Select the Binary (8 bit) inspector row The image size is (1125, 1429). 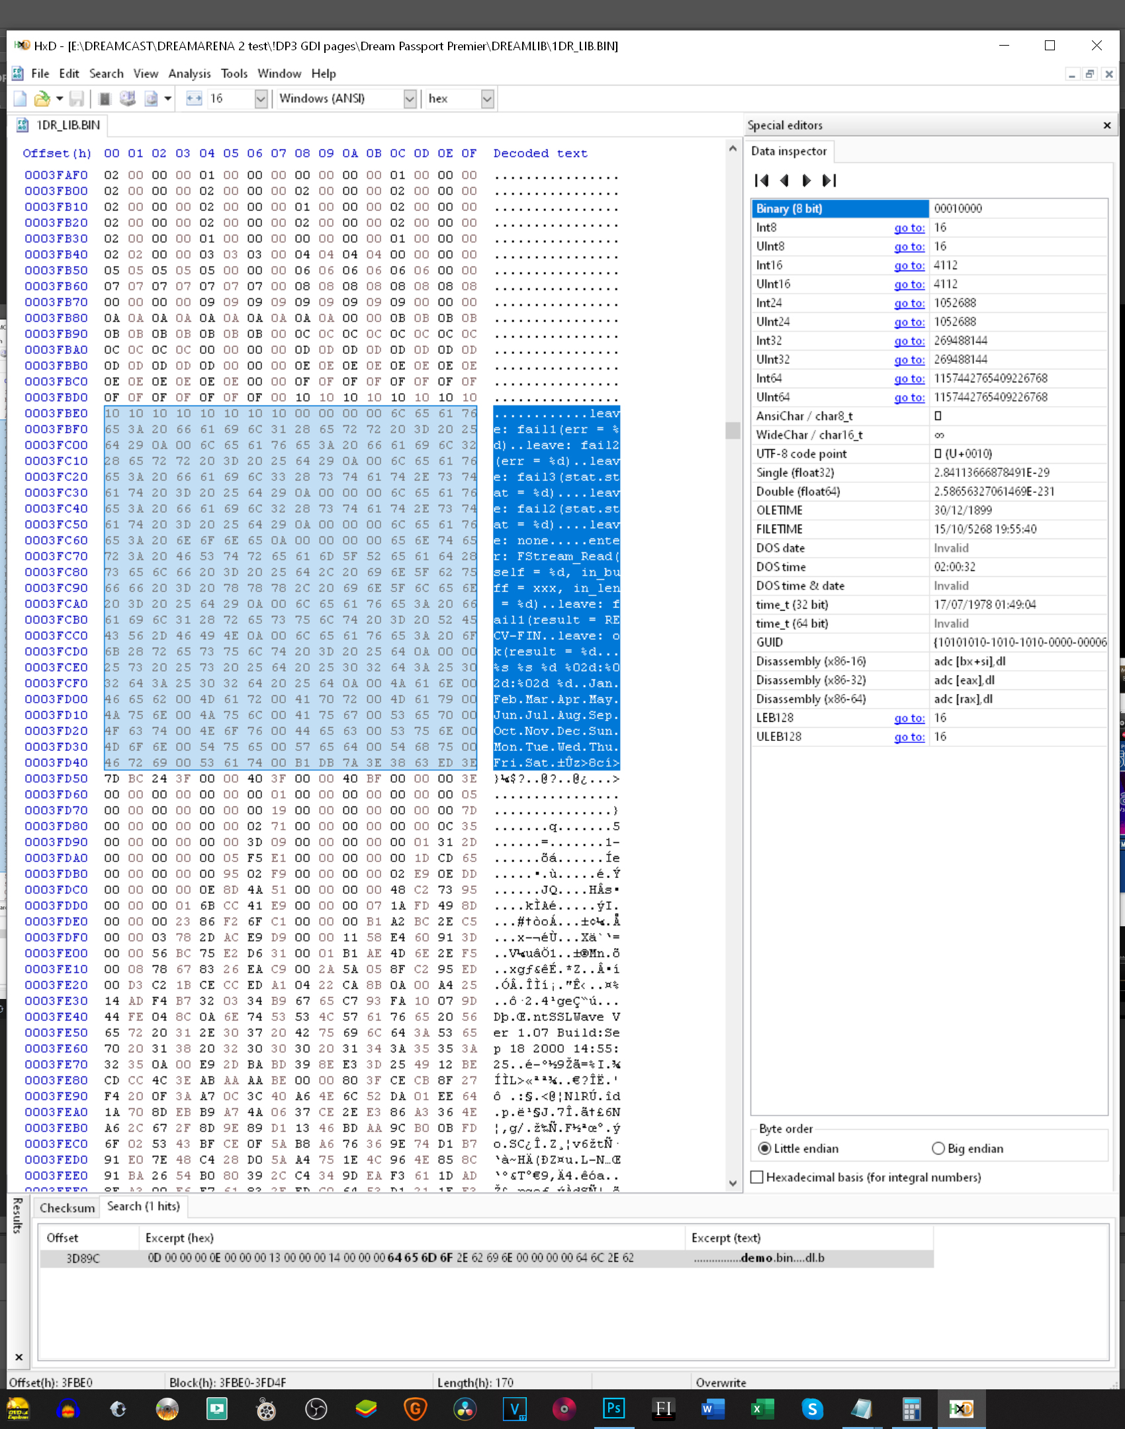840,208
